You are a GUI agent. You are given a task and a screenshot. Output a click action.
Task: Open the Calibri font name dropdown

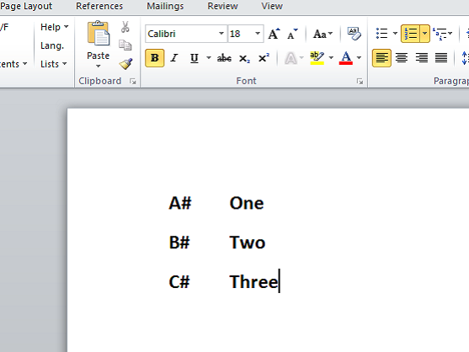tap(221, 34)
